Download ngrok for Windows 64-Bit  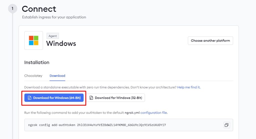point(54,98)
